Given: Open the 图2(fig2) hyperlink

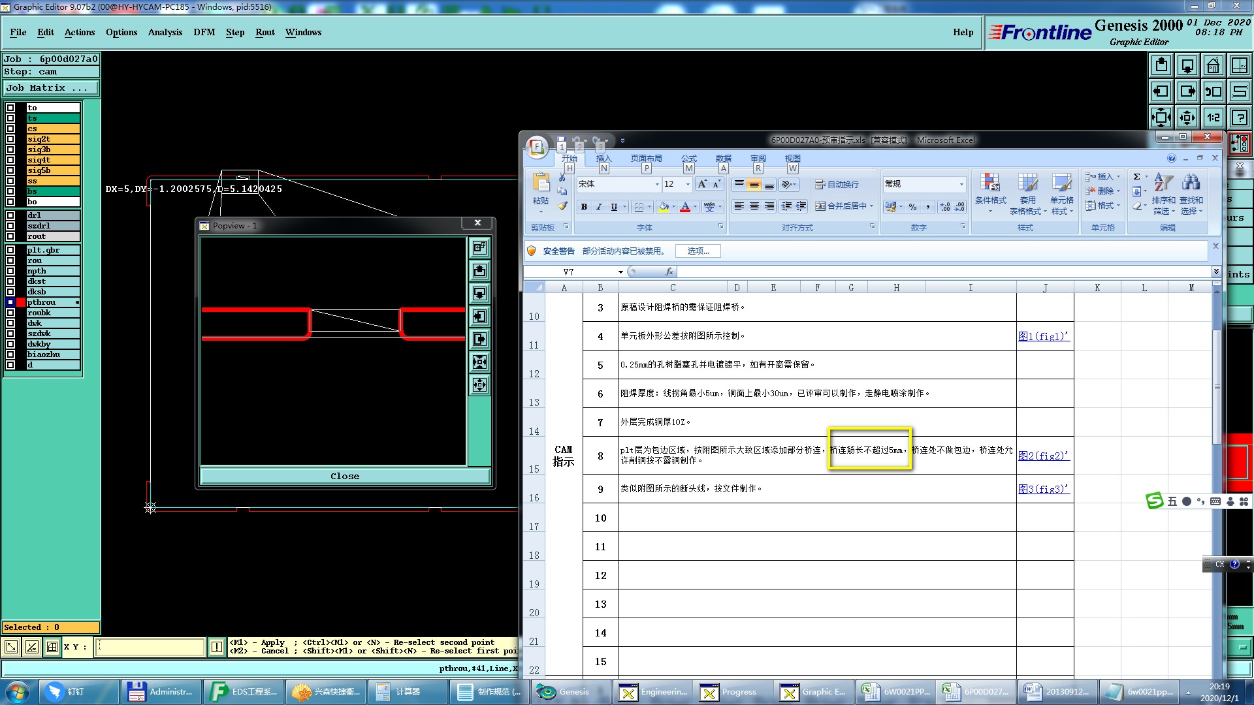Looking at the screenshot, I should point(1043,456).
